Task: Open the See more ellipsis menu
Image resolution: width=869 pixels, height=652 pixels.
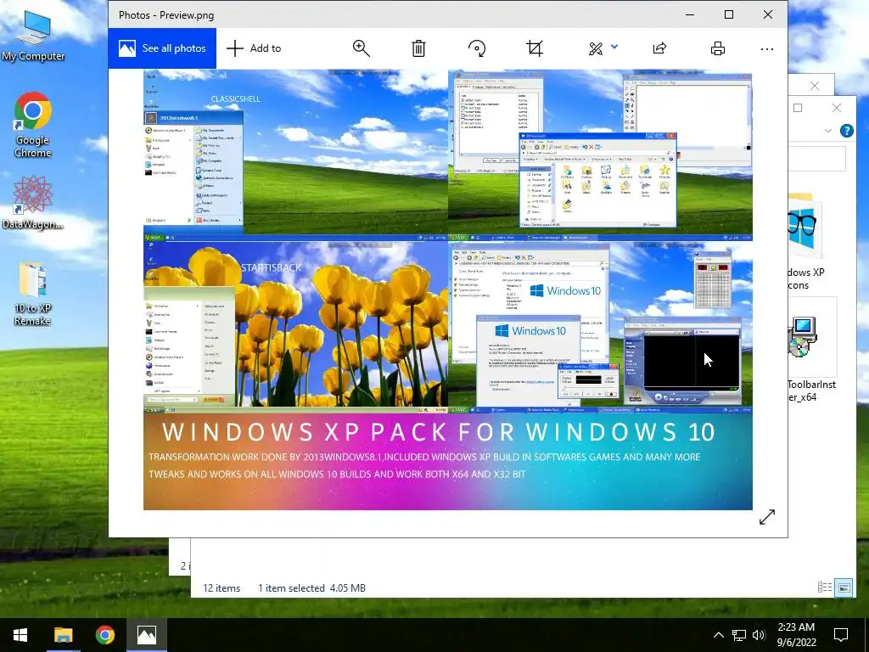Action: (767, 49)
